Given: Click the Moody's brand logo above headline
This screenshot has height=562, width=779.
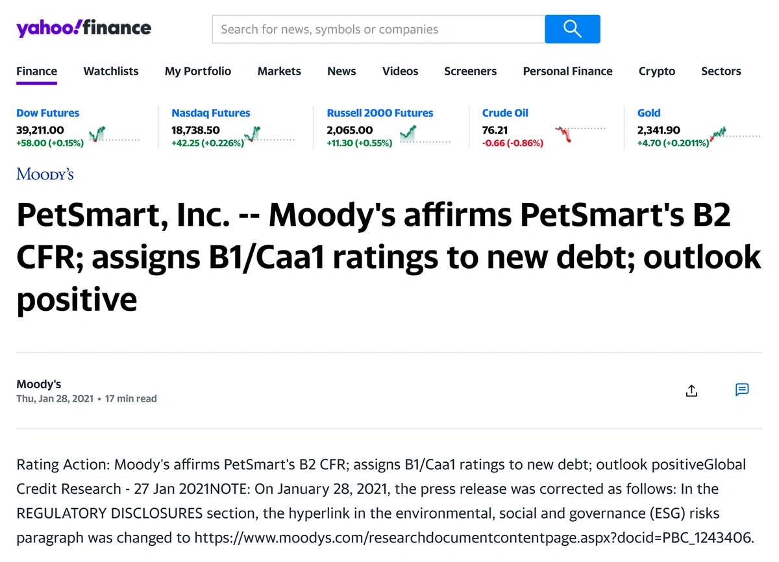Looking at the screenshot, I should point(45,174).
